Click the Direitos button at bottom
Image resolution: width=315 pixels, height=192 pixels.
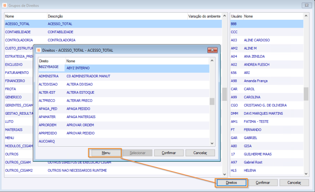(231, 183)
